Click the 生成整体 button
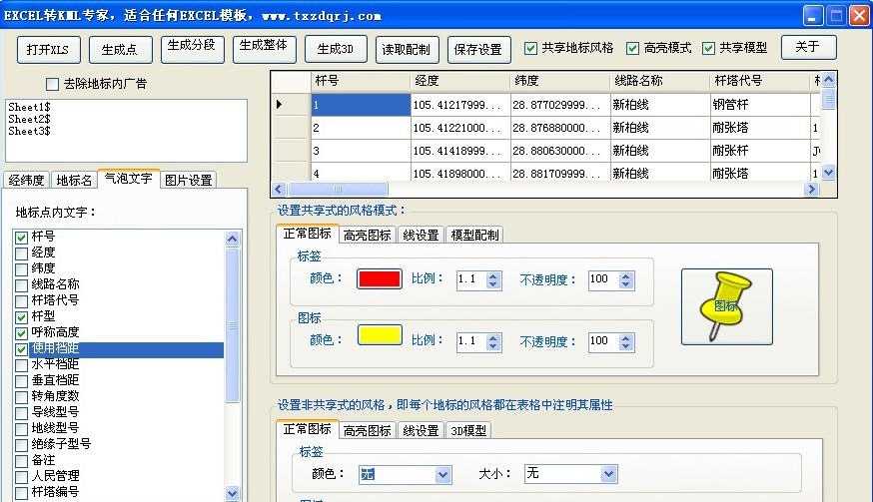 click(x=264, y=50)
